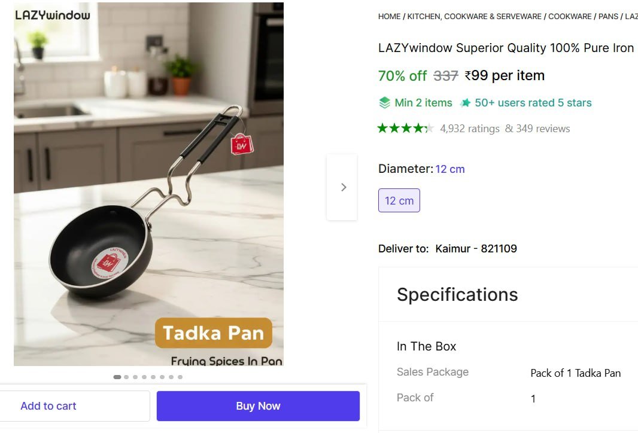Change delivery location Kaimur - 821109
Screen dimensions: 638x433
476,248
